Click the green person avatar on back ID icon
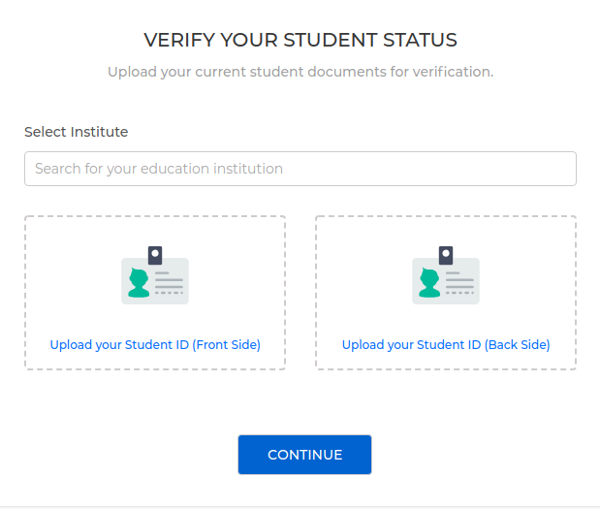Image resolution: width=600 pixels, height=509 pixels. [429, 282]
